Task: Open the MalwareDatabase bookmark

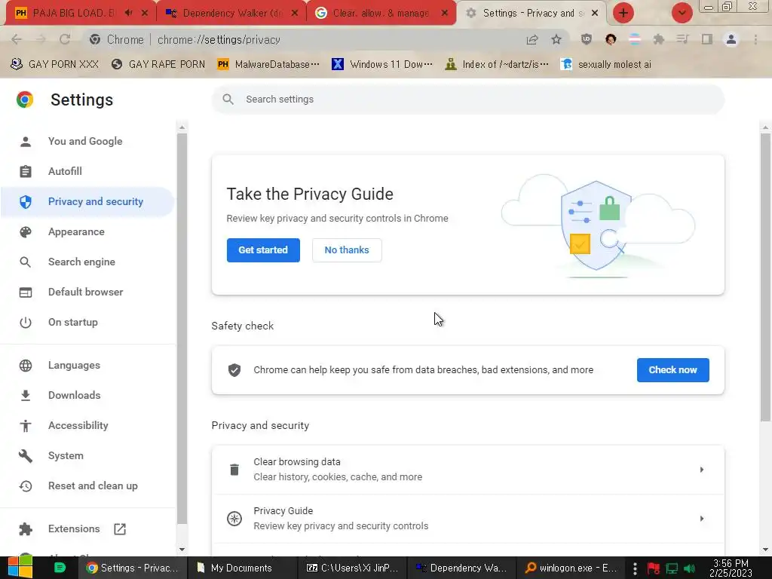Action: (x=268, y=64)
